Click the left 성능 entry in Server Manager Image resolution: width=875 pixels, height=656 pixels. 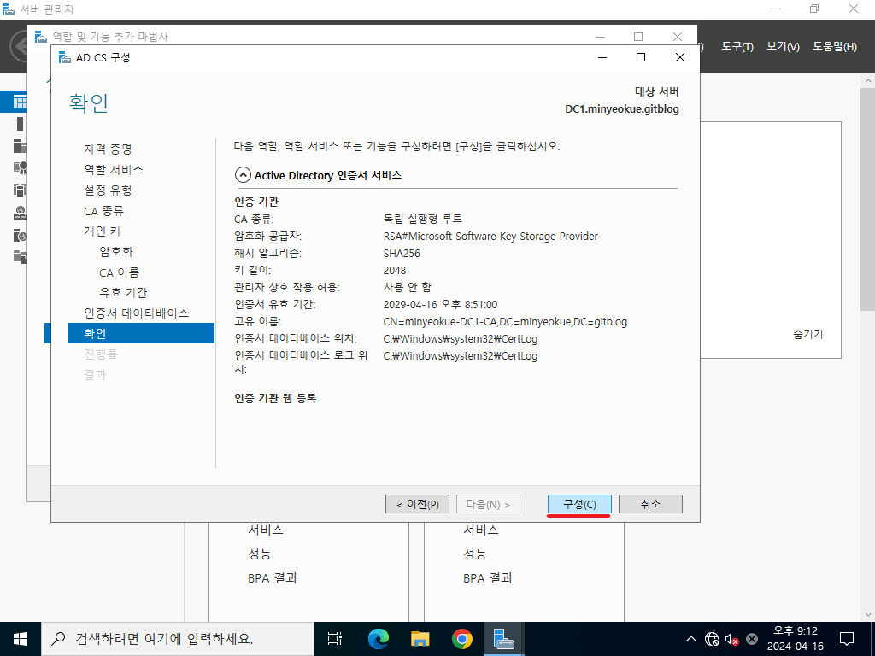(x=259, y=553)
